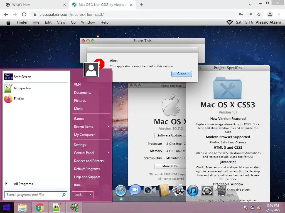
Task: Click the search magnifier in Start menu
Action: [x=64, y=195]
